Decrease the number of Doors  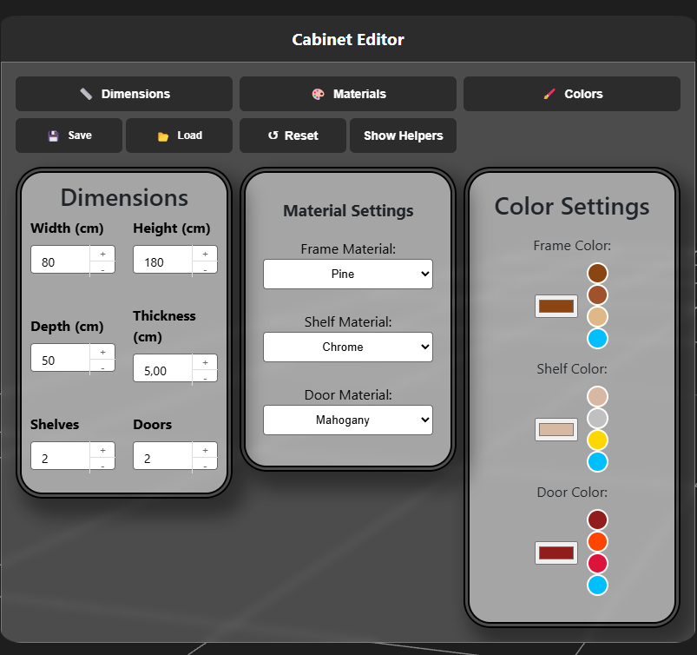click(205, 466)
